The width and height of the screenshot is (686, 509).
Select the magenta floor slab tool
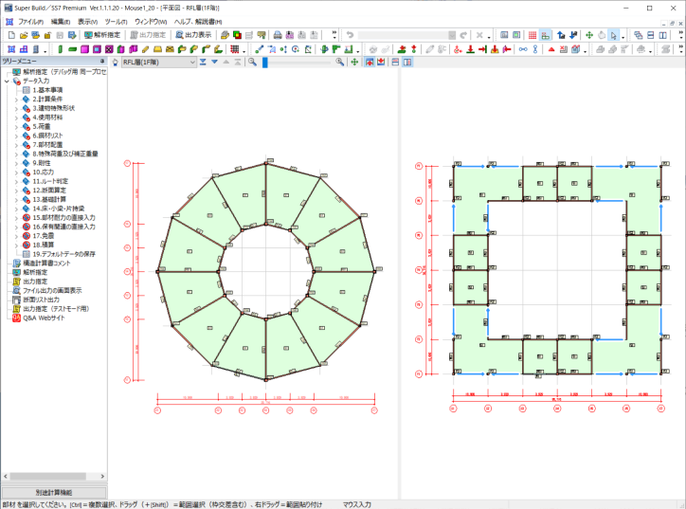pyautogui.click(x=85, y=49)
